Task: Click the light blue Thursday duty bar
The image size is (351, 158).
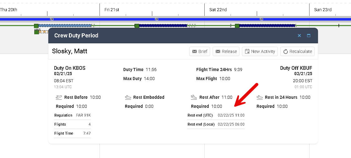Action: coord(65,26)
